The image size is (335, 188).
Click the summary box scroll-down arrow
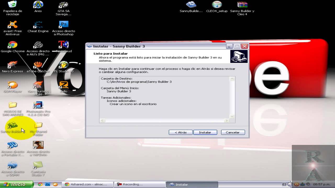pos(232,116)
